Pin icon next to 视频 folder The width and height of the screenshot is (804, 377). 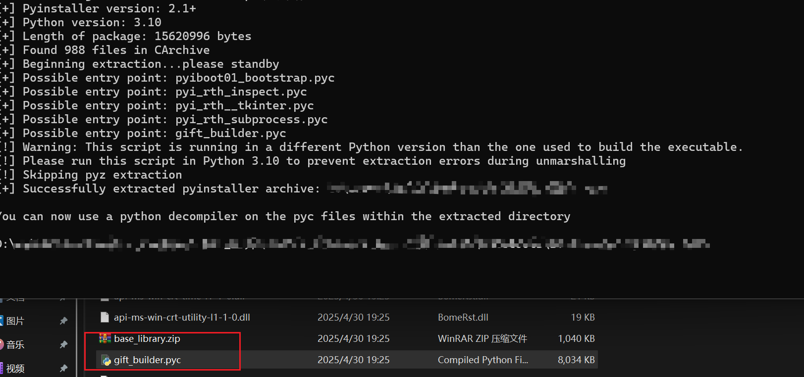click(x=63, y=368)
